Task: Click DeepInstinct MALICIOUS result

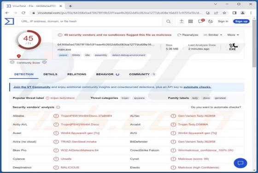Action: [x=70, y=167]
